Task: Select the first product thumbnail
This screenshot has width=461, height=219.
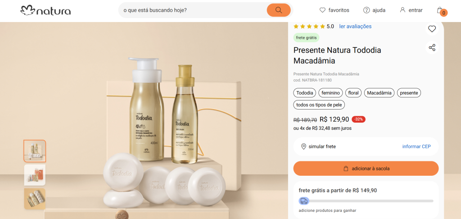Action: [x=35, y=151]
